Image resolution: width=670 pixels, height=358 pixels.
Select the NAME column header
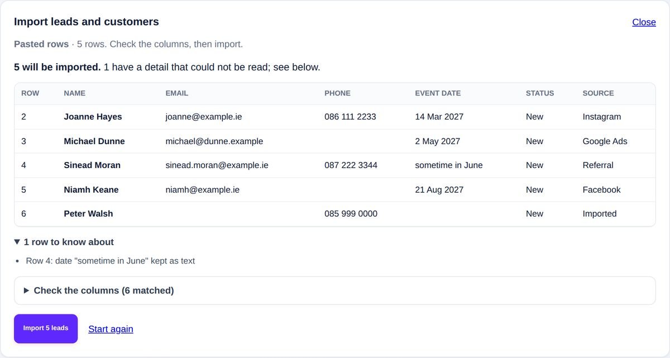pos(75,93)
